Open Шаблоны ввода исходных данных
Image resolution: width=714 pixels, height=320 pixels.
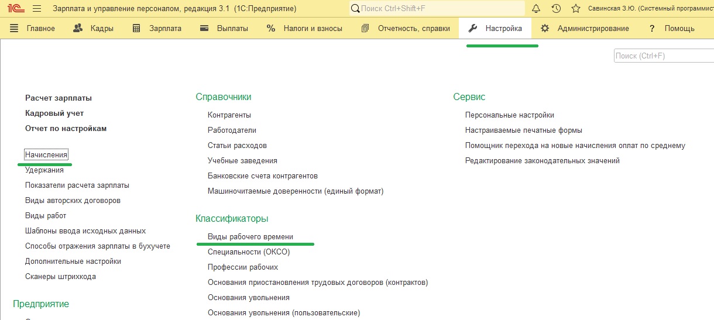85,231
